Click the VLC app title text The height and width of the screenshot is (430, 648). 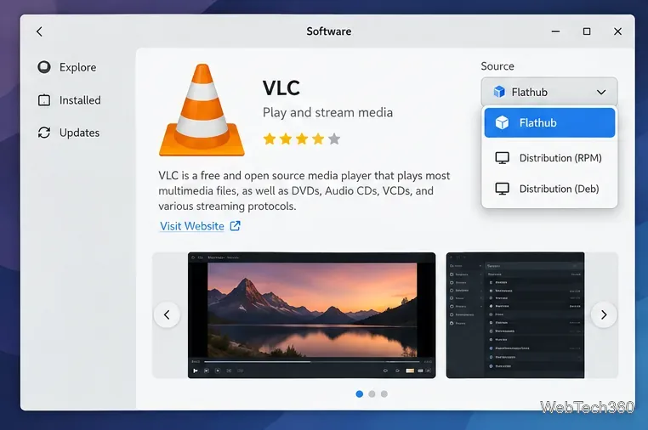pyautogui.click(x=281, y=88)
